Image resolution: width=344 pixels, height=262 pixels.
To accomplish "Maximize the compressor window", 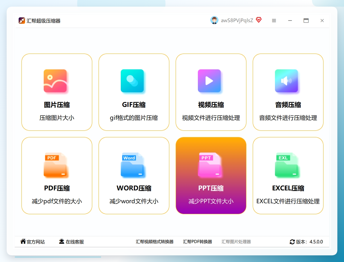I will click(306, 21).
